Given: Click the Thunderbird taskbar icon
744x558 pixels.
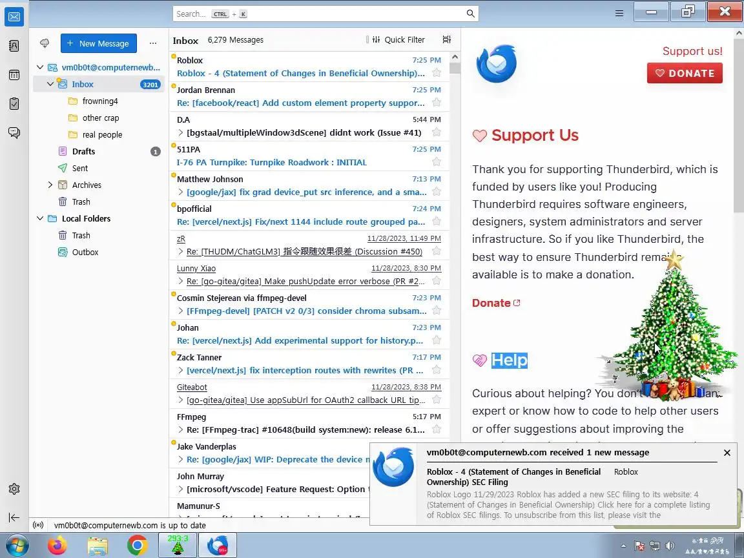Looking at the screenshot, I should click(217, 544).
